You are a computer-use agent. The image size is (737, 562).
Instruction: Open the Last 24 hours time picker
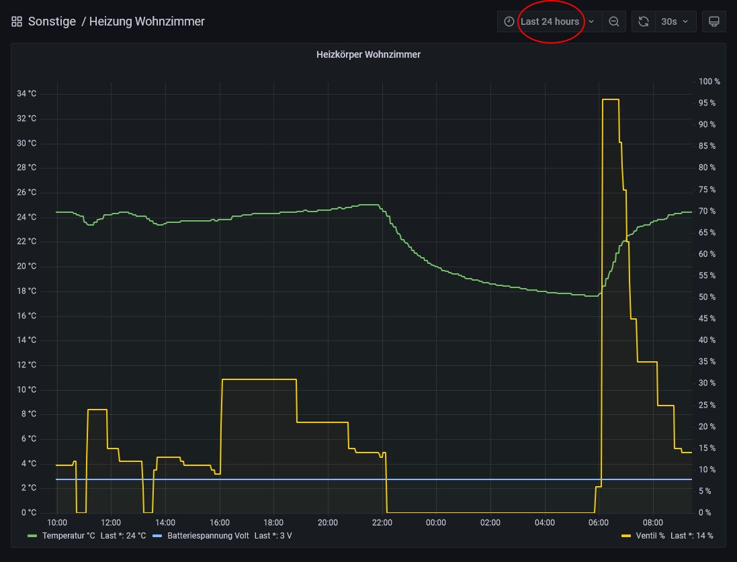pos(550,21)
